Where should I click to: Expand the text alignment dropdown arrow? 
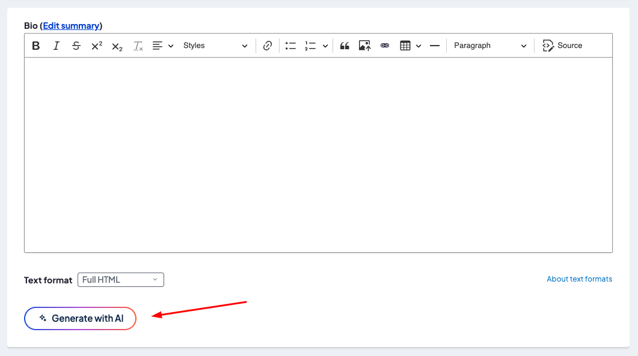tap(171, 46)
